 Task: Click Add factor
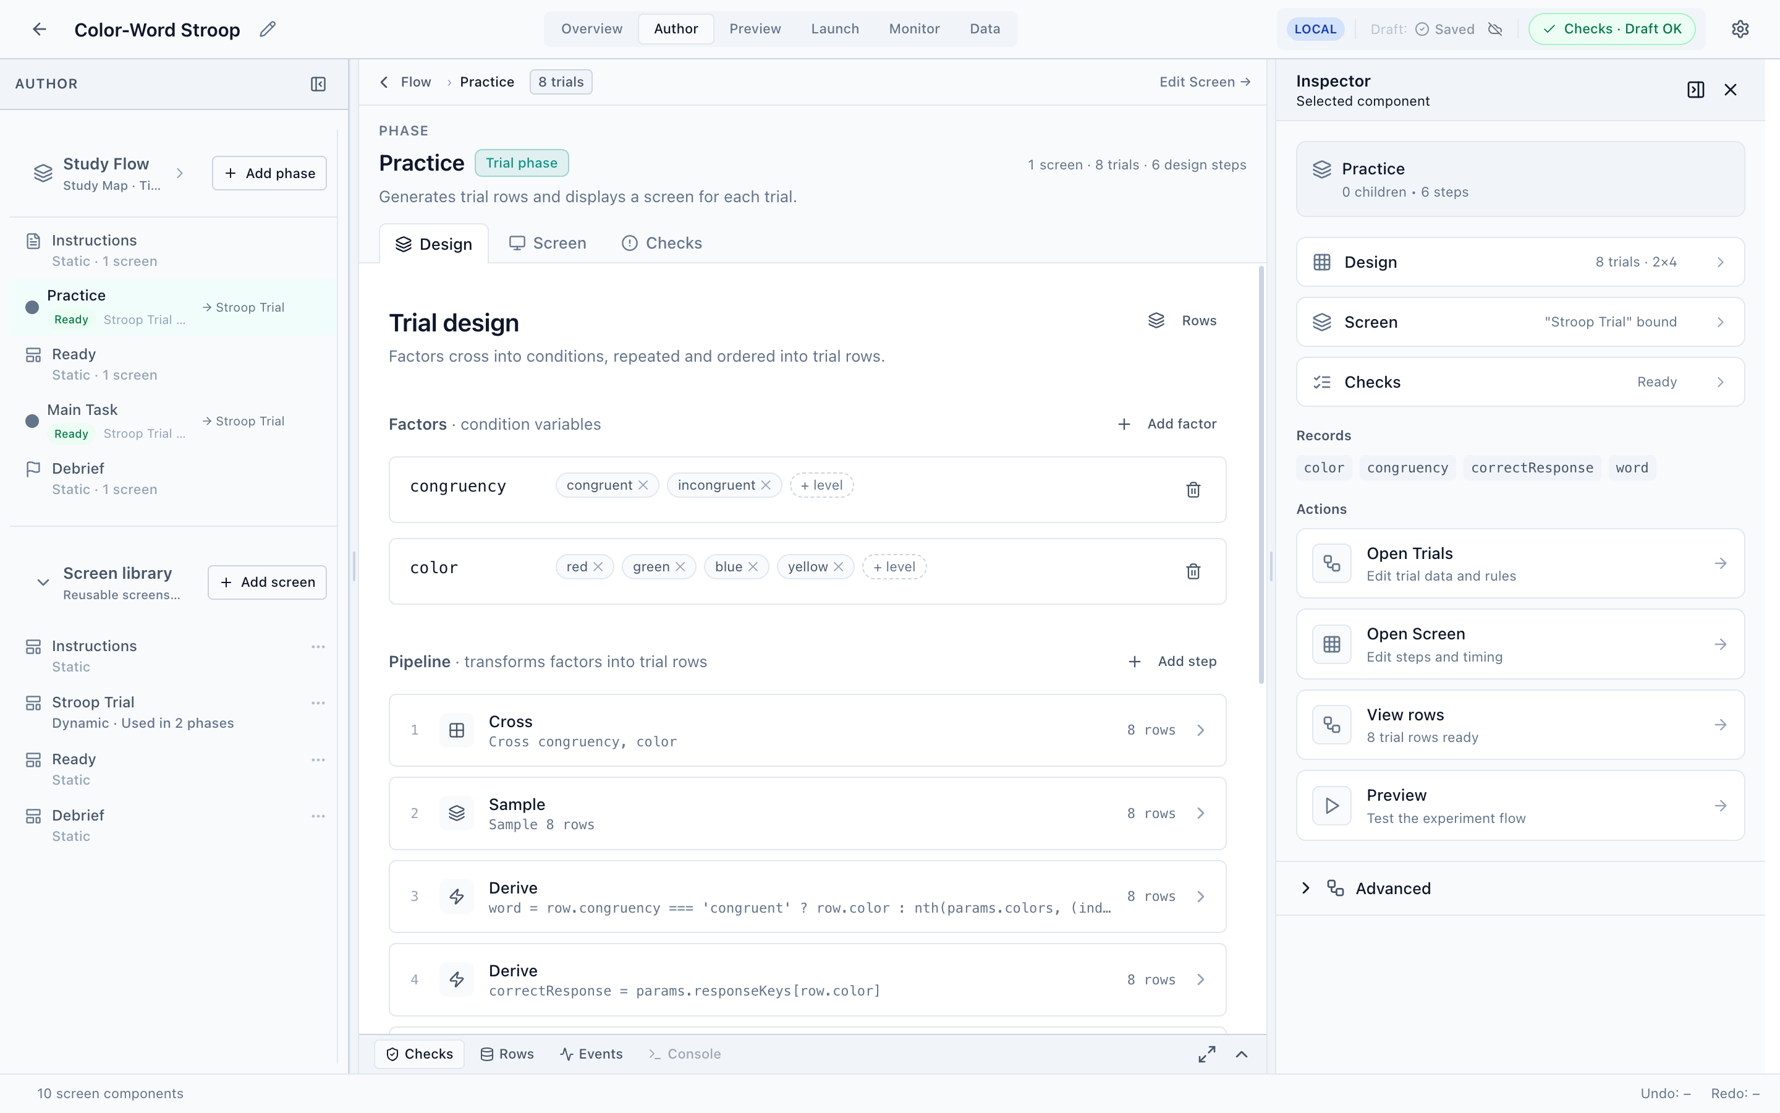coord(1168,424)
